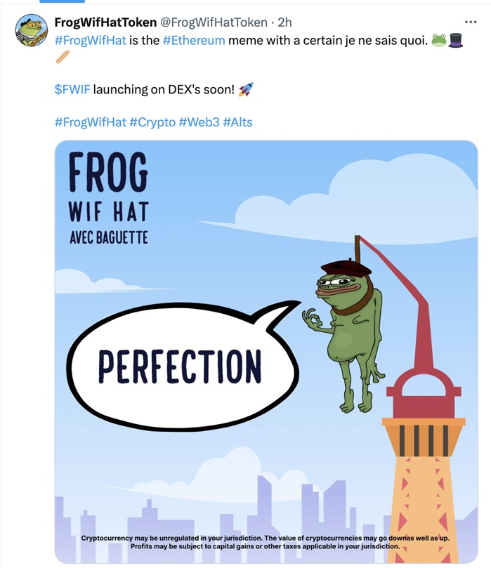Click the PERFECTION speech bubble in image
491x568 pixels.
click(180, 366)
